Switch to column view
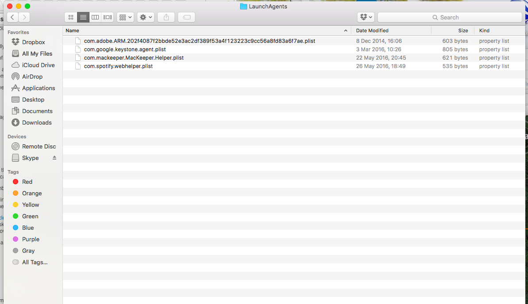Screen dimensions: 528x304 [95, 17]
